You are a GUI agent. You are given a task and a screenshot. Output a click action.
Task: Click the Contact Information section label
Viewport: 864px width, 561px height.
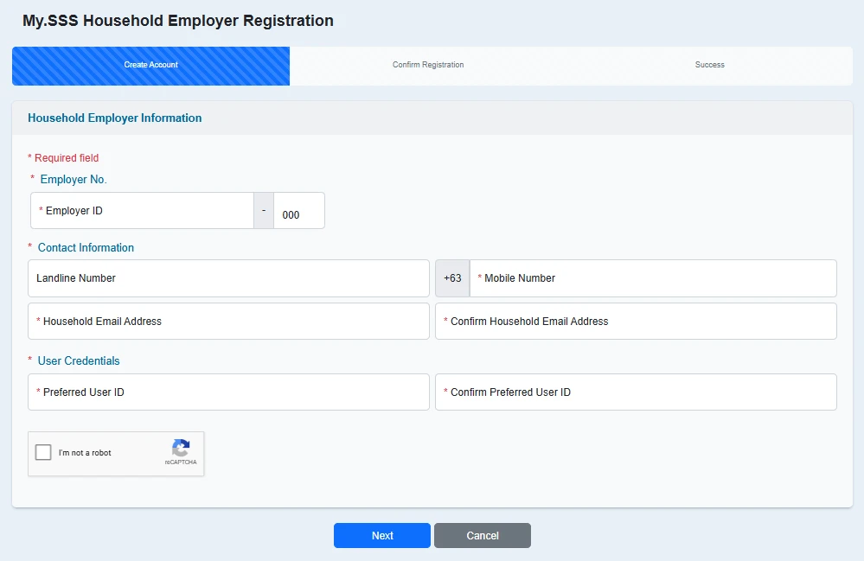[86, 248]
